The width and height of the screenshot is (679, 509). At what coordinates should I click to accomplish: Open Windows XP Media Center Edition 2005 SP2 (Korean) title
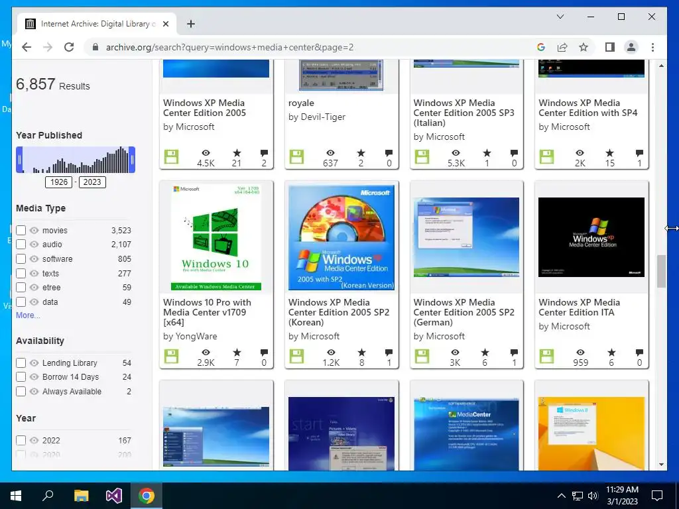pos(339,312)
